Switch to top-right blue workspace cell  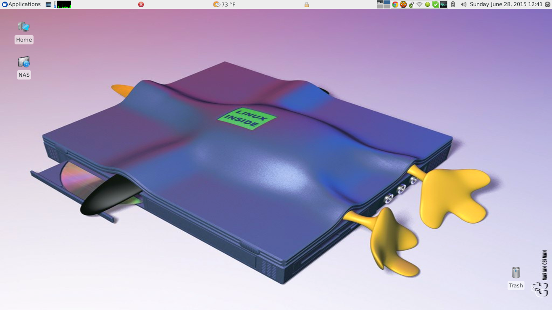click(x=387, y=2)
